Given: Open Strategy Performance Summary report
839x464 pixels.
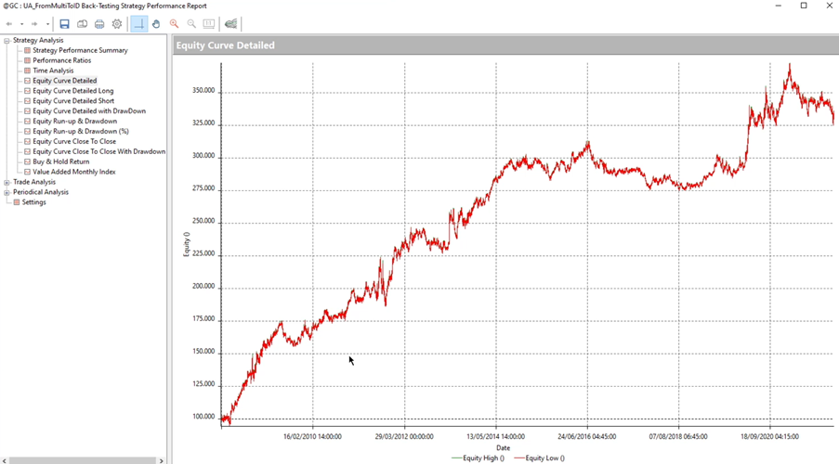Looking at the screenshot, I should coord(80,50).
